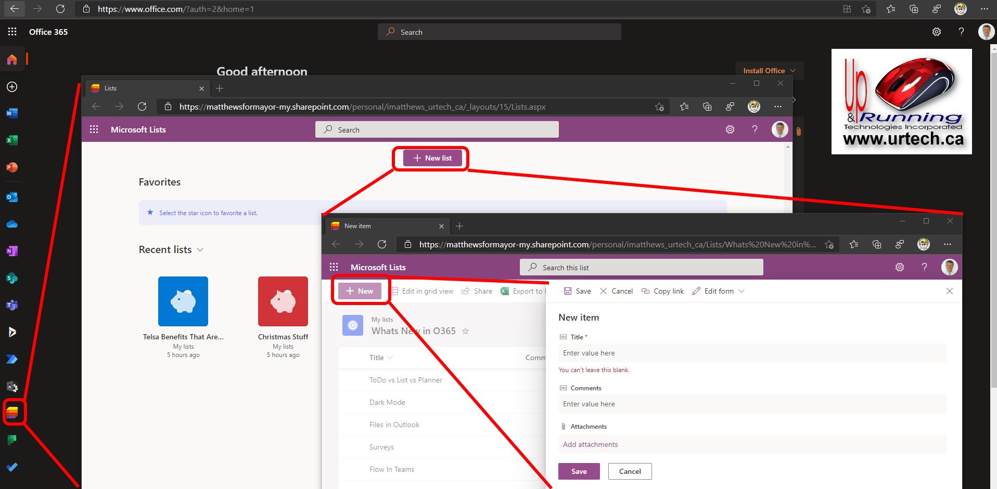Image resolution: width=997 pixels, height=489 pixels.
Task: Star the Whats New in O365 list
Action: (x=465, y=331)
